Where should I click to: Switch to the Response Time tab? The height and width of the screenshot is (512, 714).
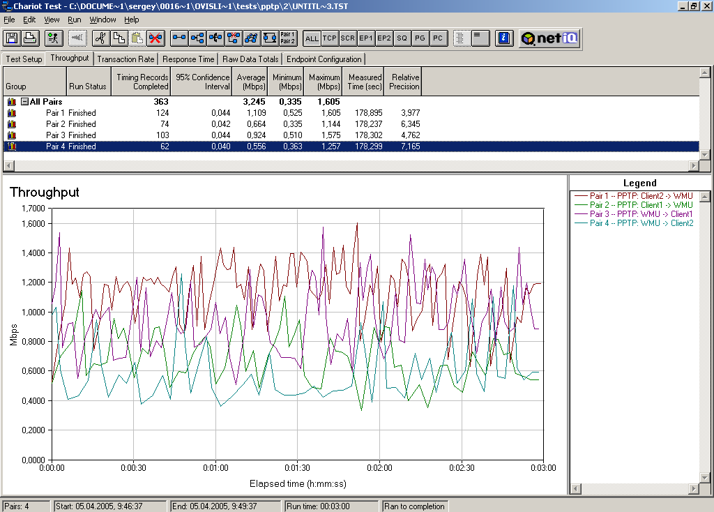coord(188,59)
